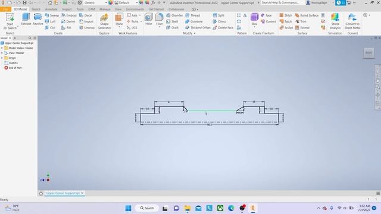The image size is (381, 214).
Task: Click the Import command
Action: (86, 21)
